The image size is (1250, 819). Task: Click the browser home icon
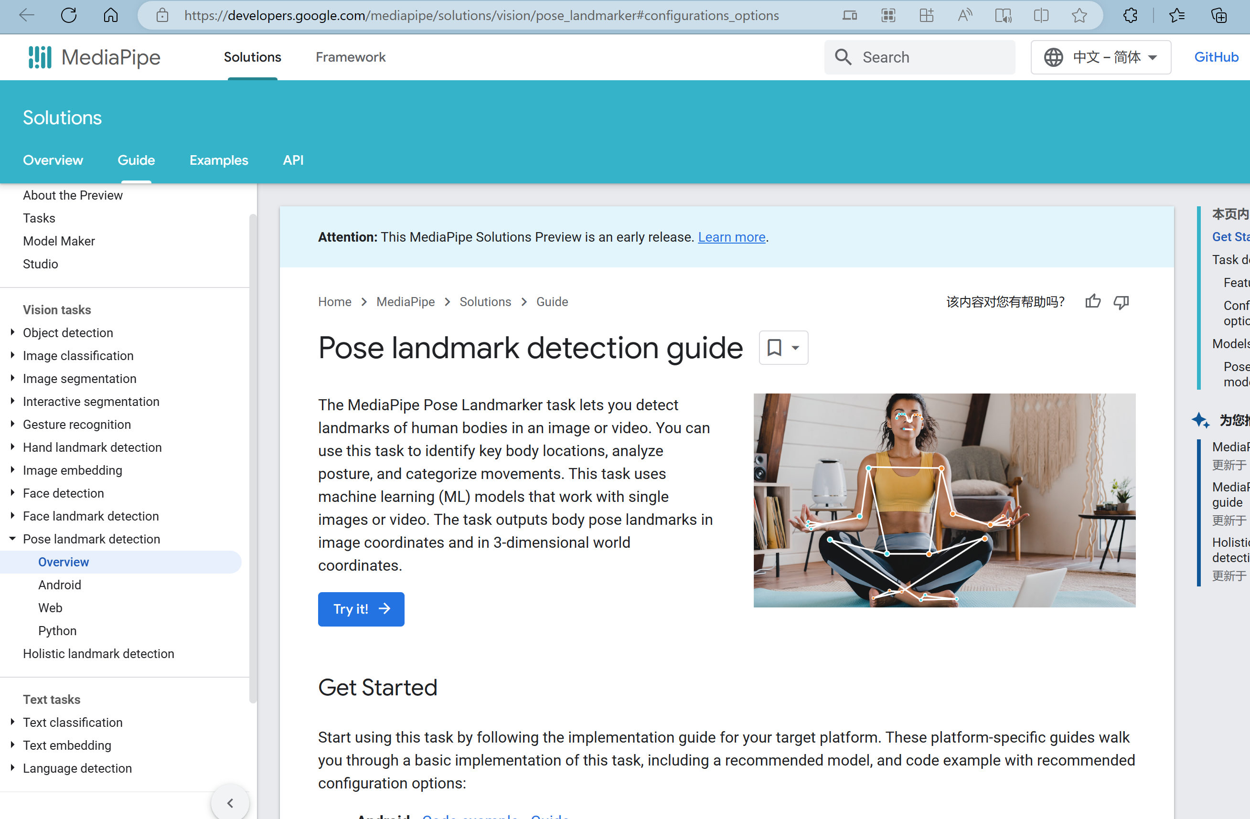110,15
